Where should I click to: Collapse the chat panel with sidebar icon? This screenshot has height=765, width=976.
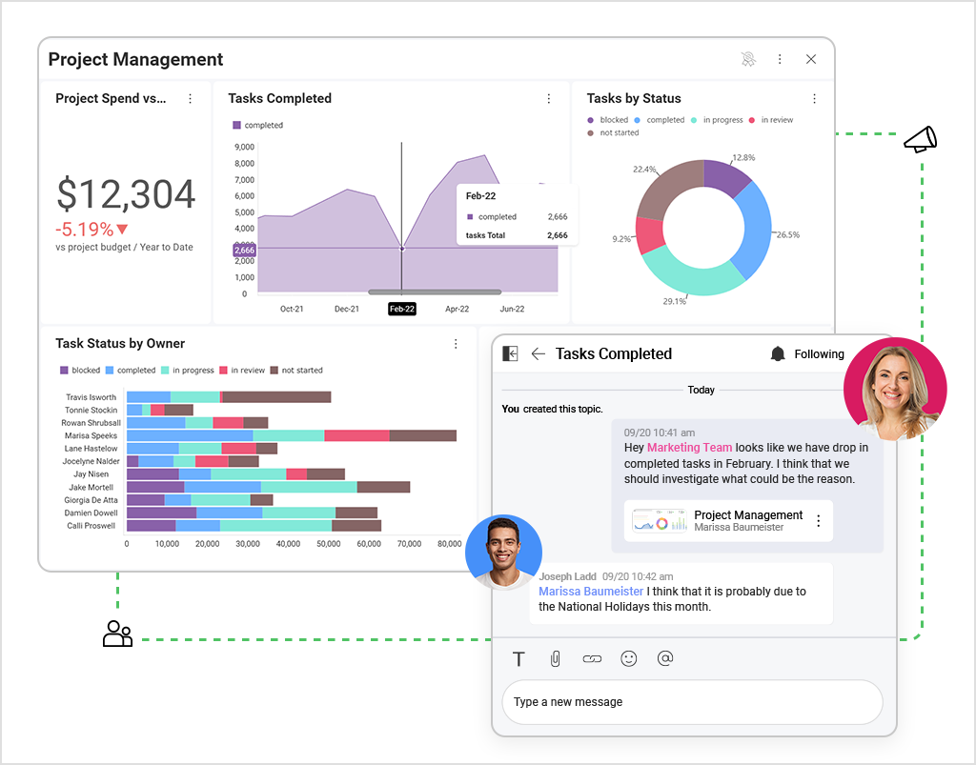[509, 352]
